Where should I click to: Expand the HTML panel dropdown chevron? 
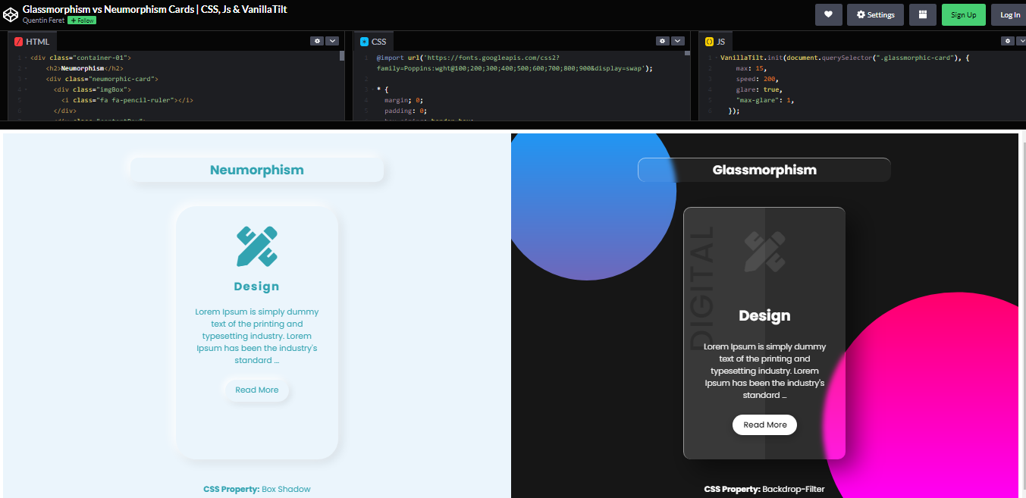(x=332, y=41)
